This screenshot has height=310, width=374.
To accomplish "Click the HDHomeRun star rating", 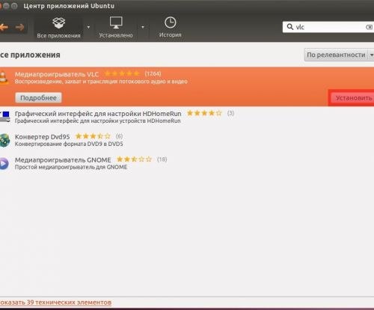I will click(x=204, y=113).
